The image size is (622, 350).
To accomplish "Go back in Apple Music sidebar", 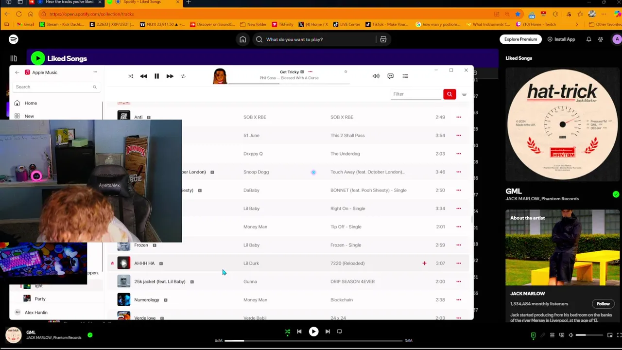I will pos(17,72).
